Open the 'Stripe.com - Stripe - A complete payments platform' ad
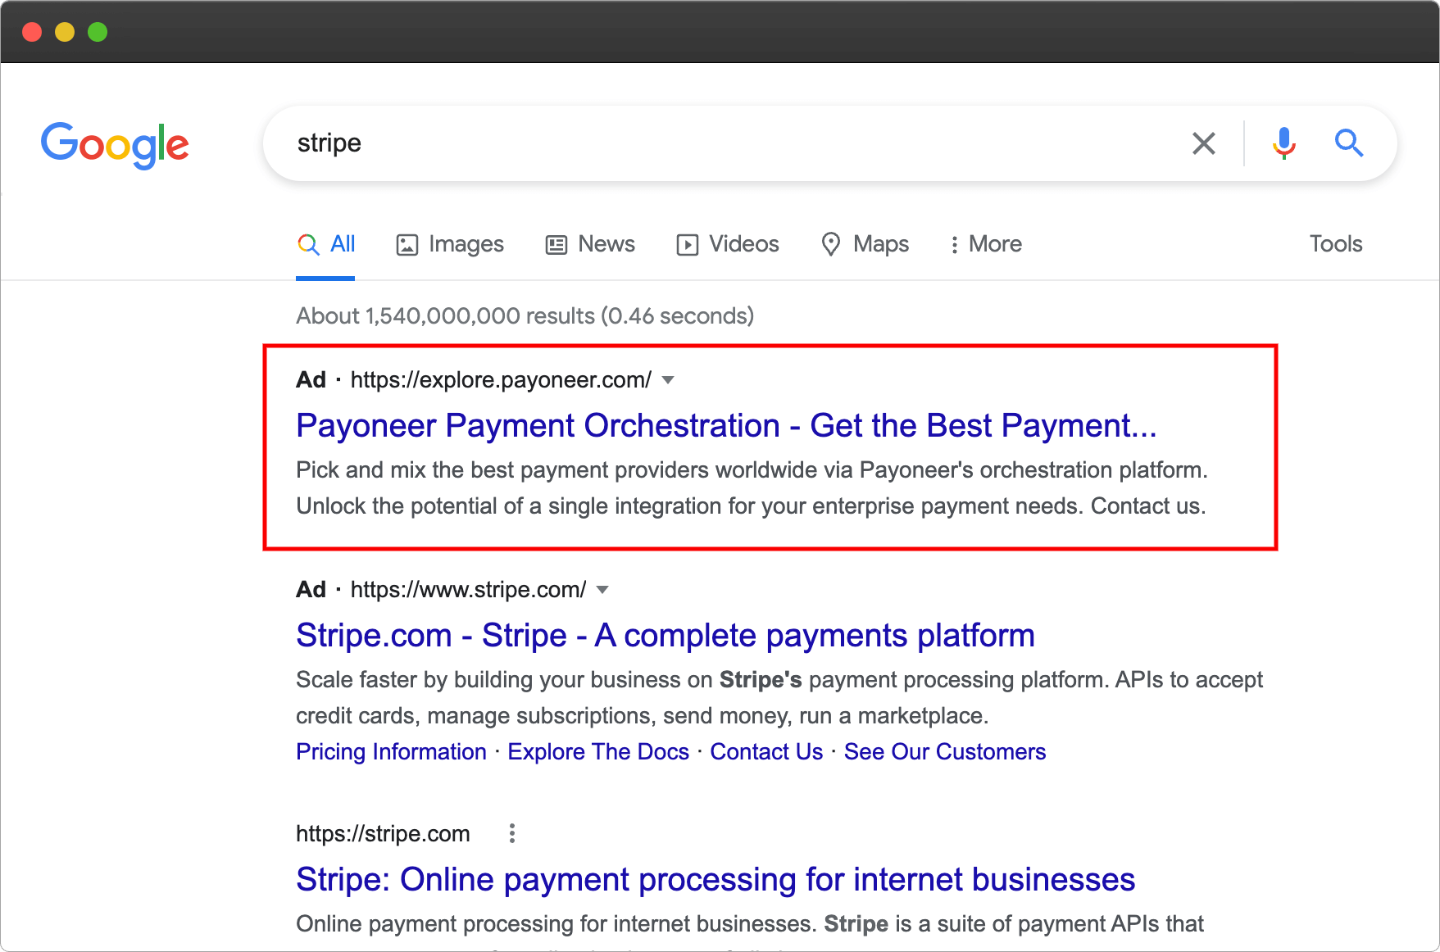Image resolution: width=1440 pixels, height=952 pixels. tap(665, 636)
